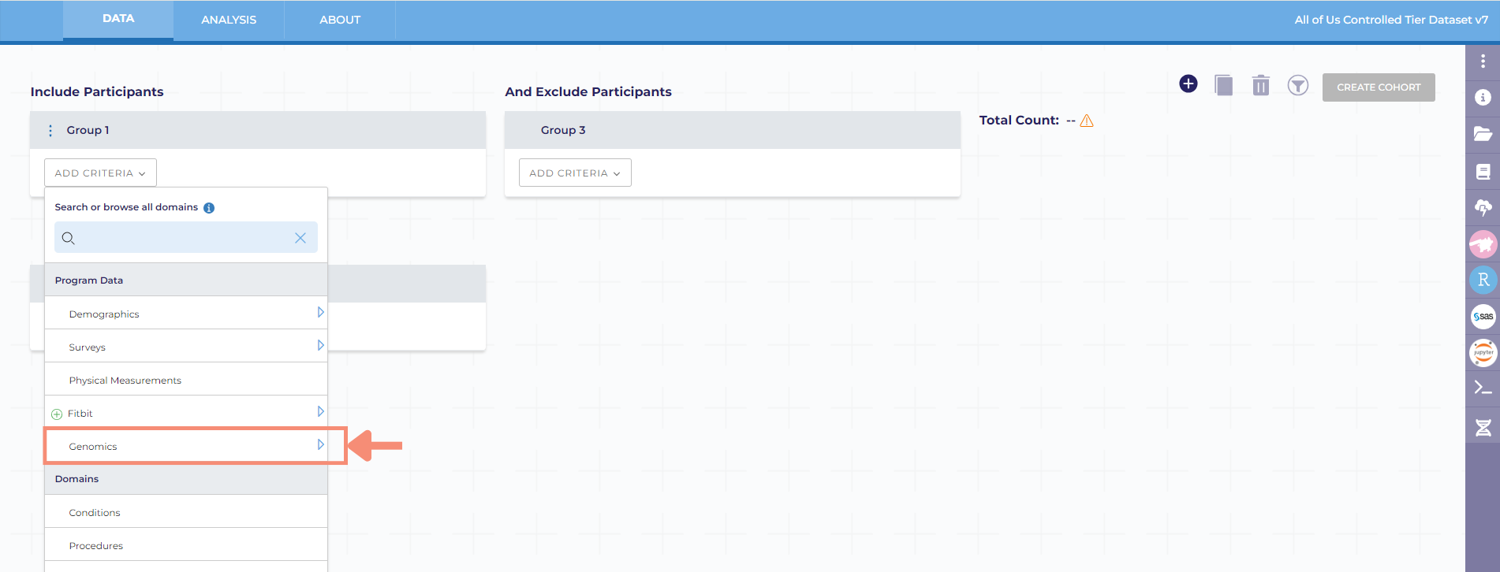Screen dimensions: 1500x572
Task: Select Procedures from Domains list
Action: pyautogui.click(x=186, y=545)
